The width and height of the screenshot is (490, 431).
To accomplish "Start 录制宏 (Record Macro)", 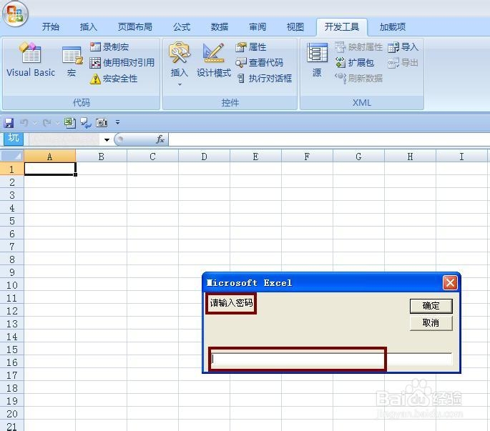I will [x=109, y=47].
